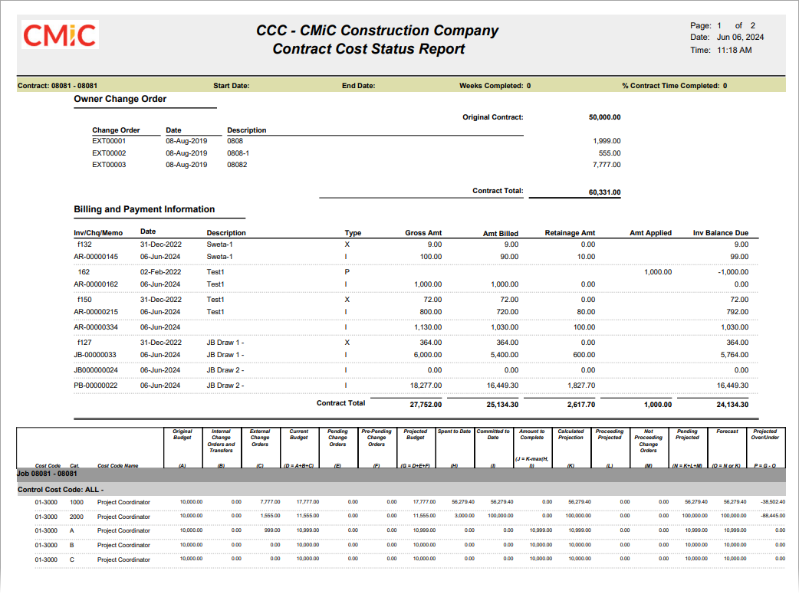Select invoice AR-00000334
The width and height of the screenshot is (799, 594).
click(96, 327)
